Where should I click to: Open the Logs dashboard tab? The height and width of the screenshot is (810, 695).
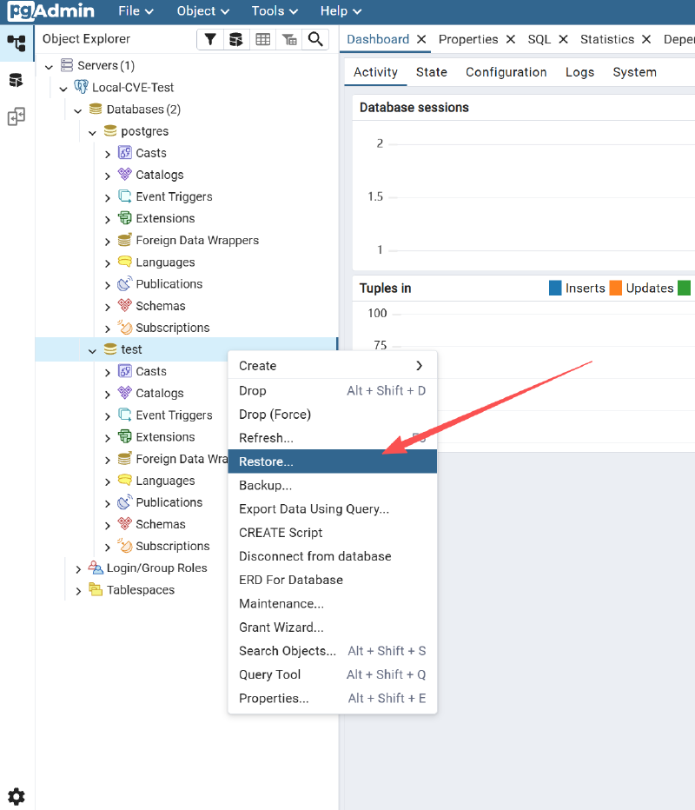[x=579, y=72]
